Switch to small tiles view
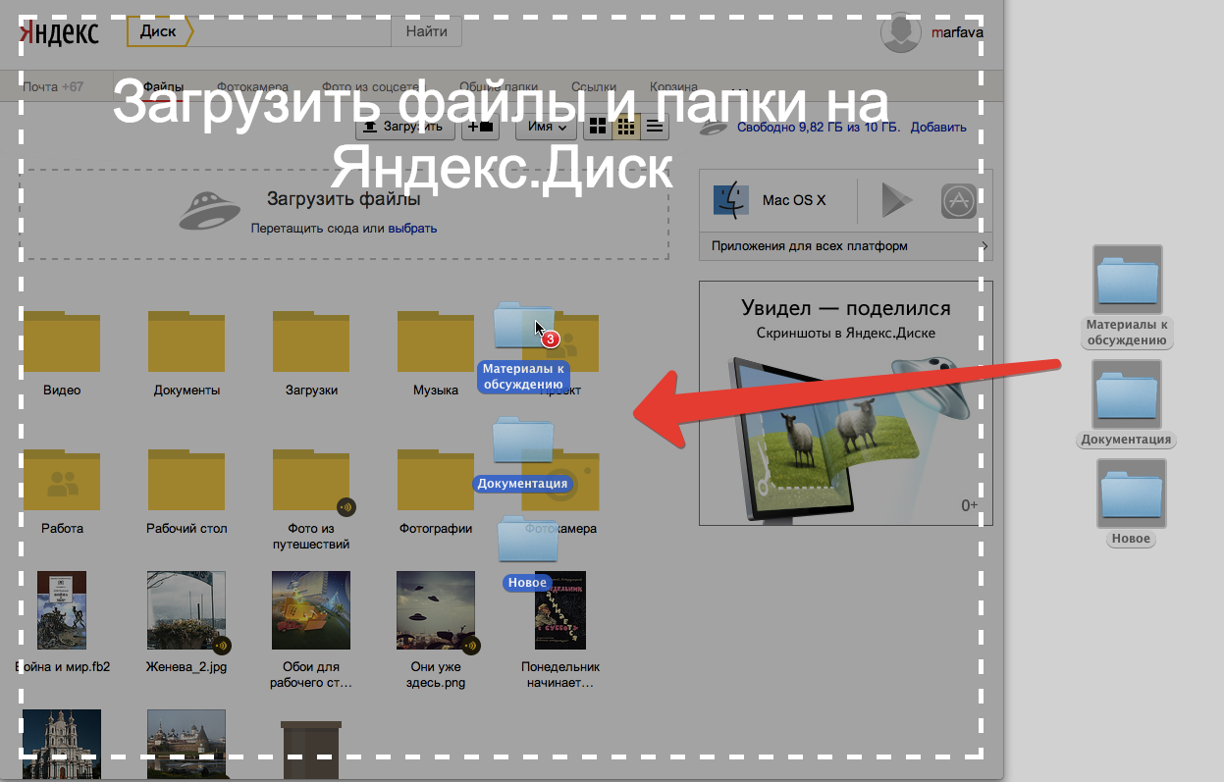 (x=625, y=127)
